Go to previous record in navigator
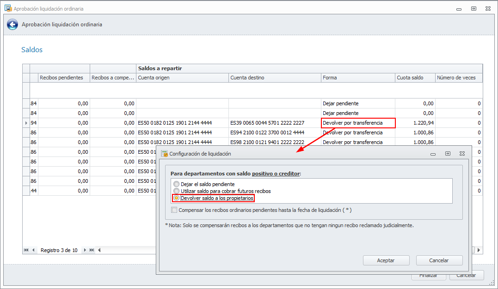Viewport: 498px width, 289px height. pos(33,250)
